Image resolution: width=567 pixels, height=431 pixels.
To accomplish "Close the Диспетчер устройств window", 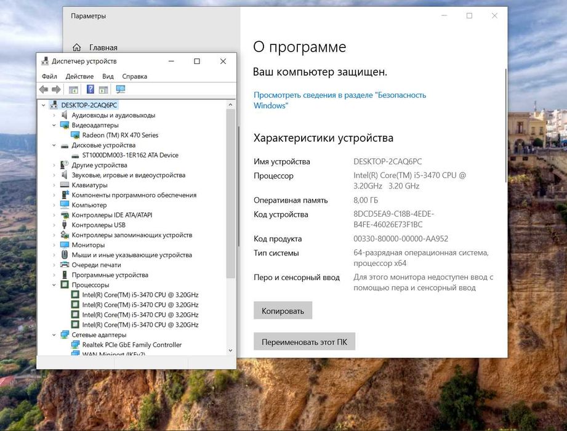I will 223,61.
